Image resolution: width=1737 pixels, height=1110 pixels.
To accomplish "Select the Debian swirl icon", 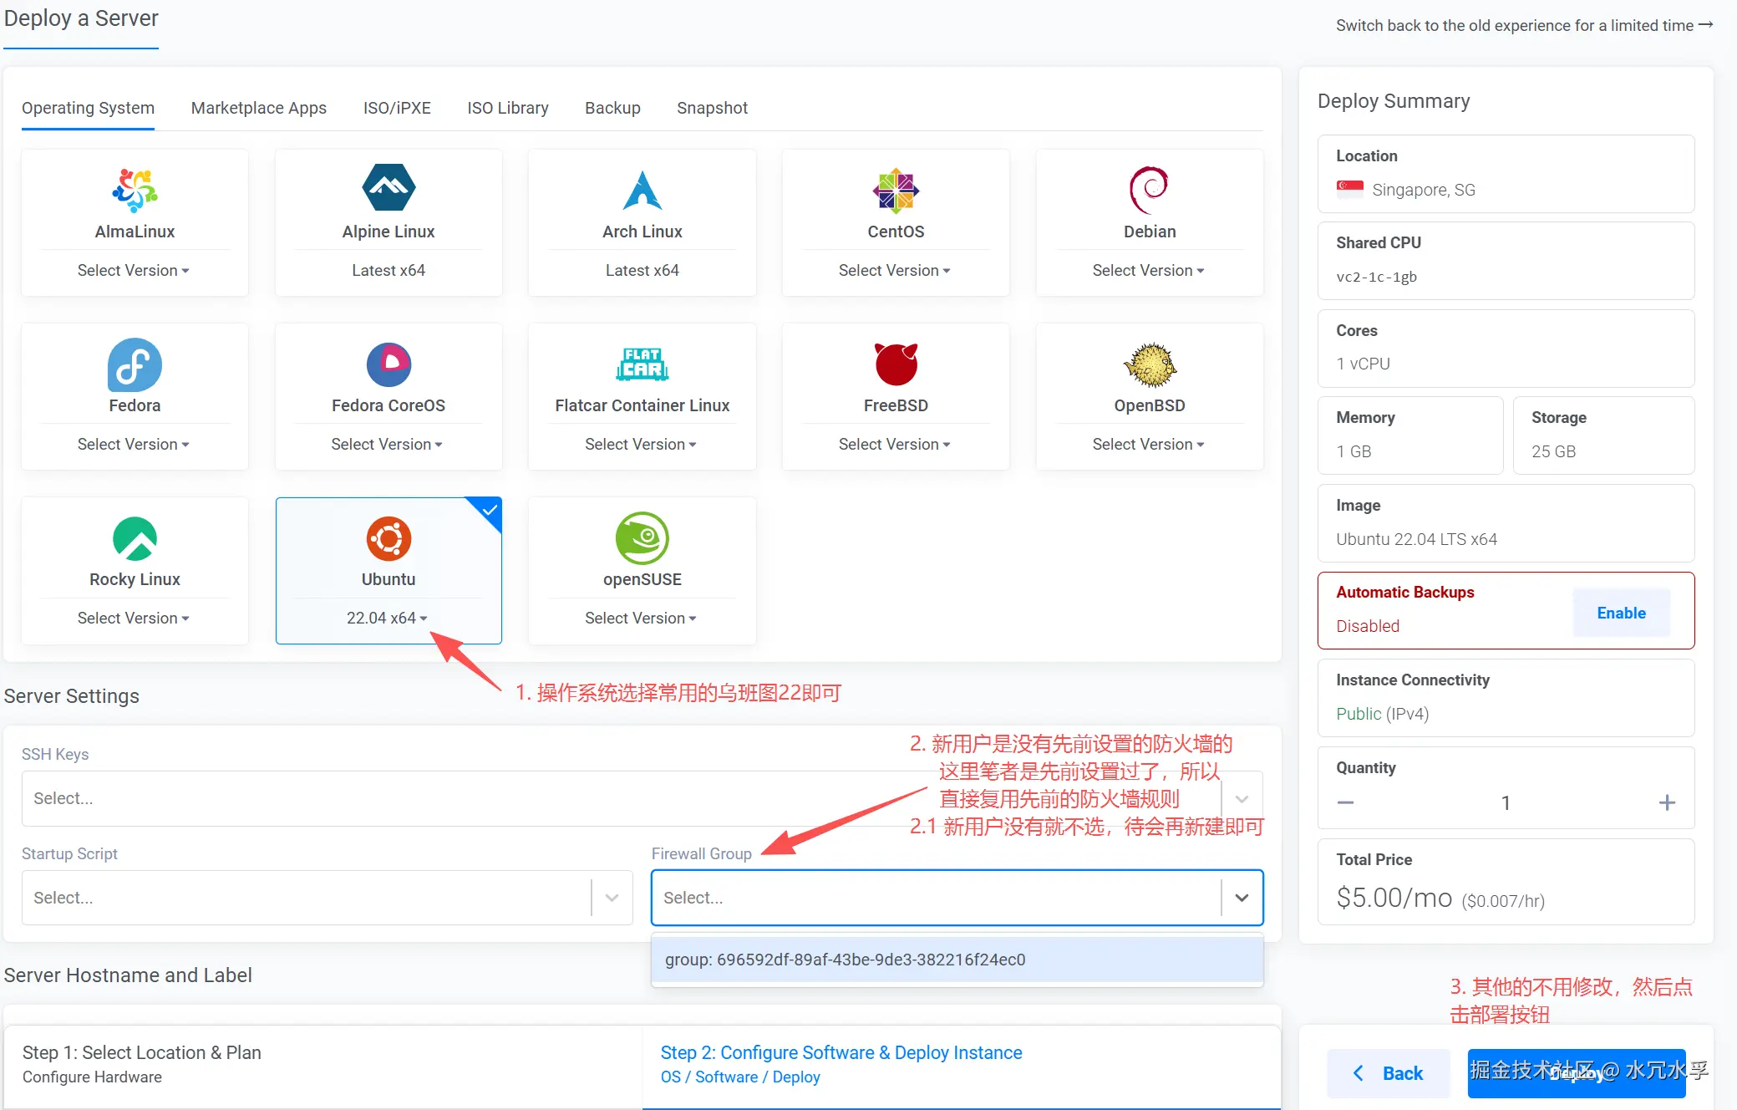I will [x=1149, y=190].
